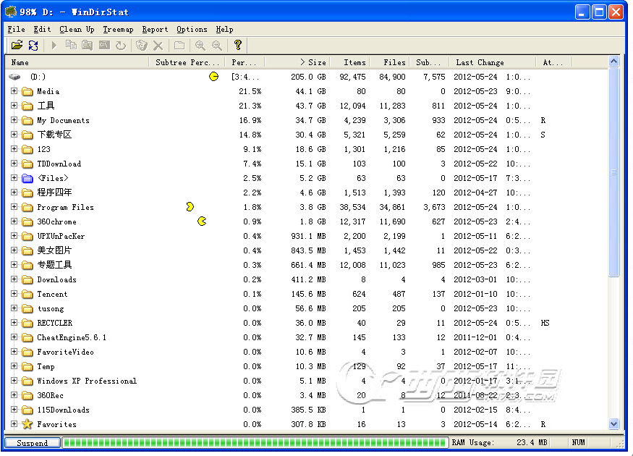
Task: Expand the Program Files folder node
Action: (14, 207)
